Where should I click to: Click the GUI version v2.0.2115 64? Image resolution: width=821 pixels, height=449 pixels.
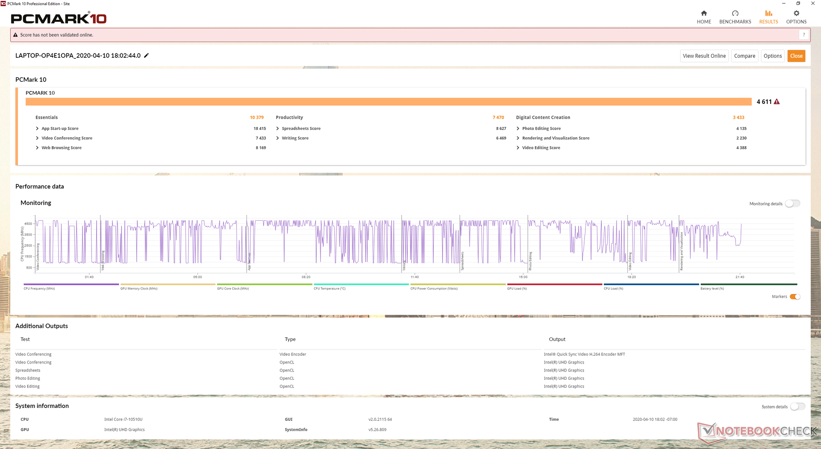pyautogui.click(x=380, y=419)
